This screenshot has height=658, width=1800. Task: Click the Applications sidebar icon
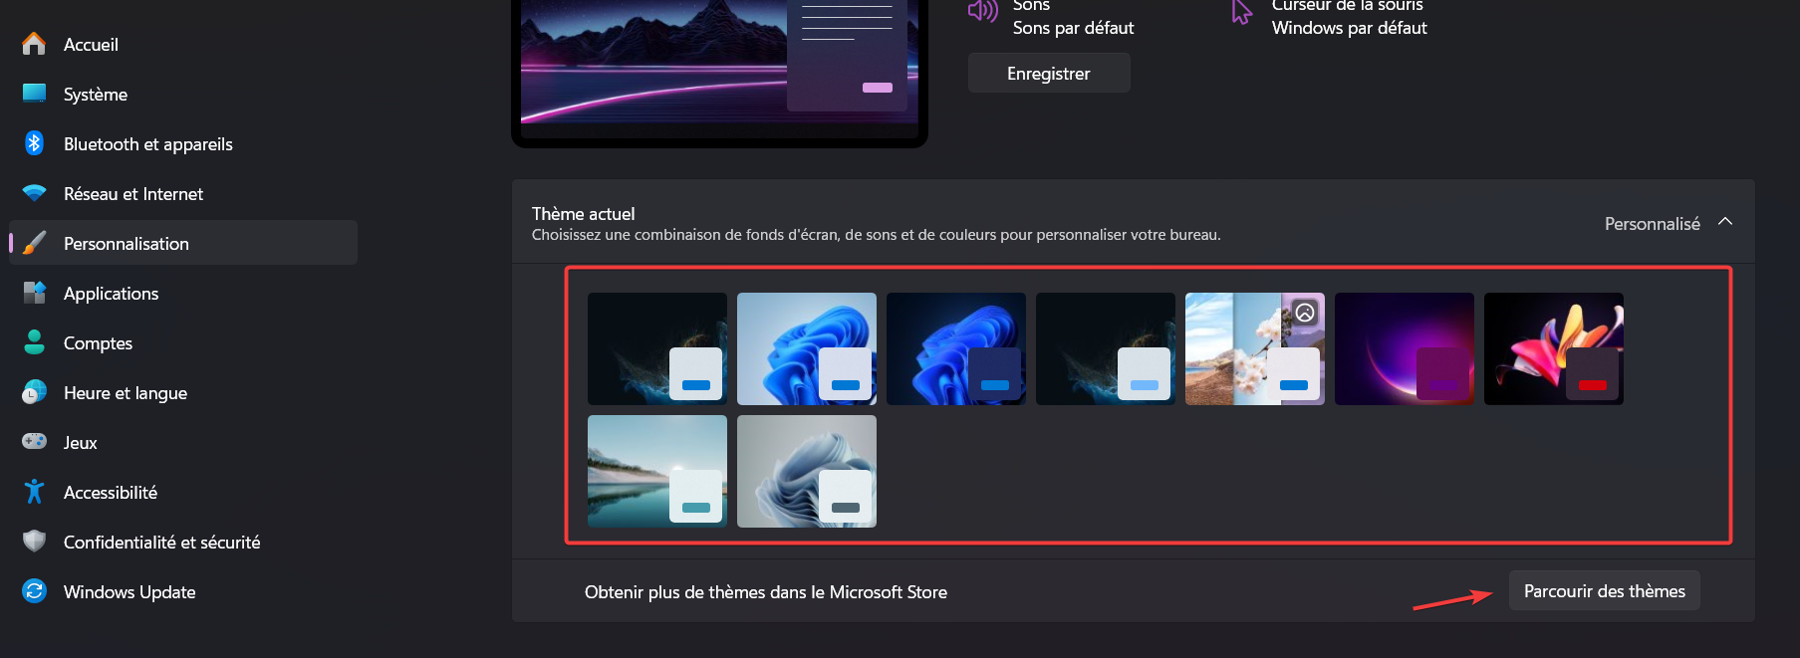point(34,293)
